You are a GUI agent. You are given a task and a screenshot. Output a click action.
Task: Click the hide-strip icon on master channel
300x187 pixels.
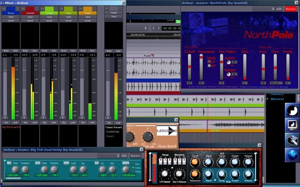(120, 8)
